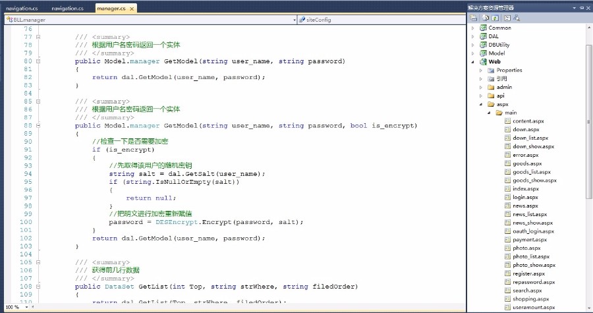593x313 pixels.
Task: Select shopping.aspx in the tree
Action: click(530, 299)
